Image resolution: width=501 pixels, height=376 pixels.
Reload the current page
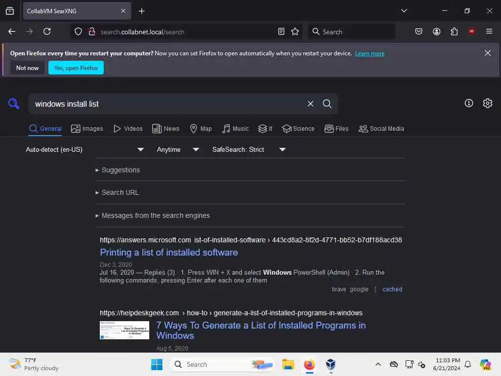(47, 31)
